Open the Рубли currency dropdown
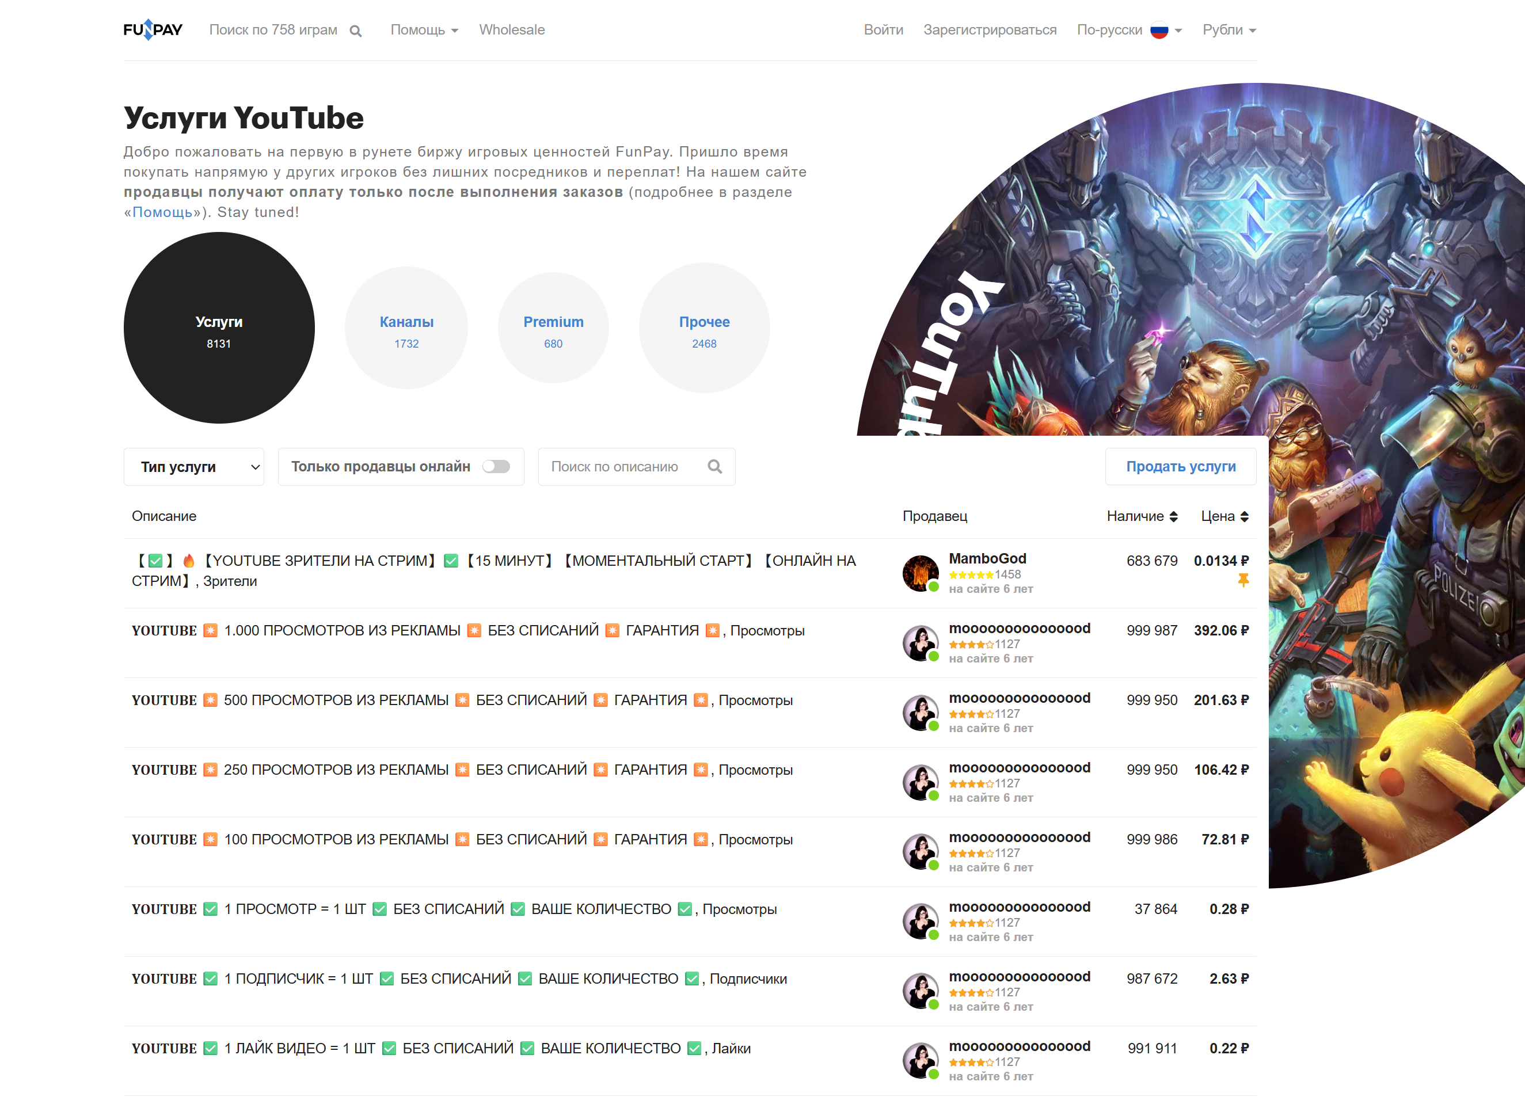The height and width of the screenshot is (1108, 1525). pos(1229,31)
